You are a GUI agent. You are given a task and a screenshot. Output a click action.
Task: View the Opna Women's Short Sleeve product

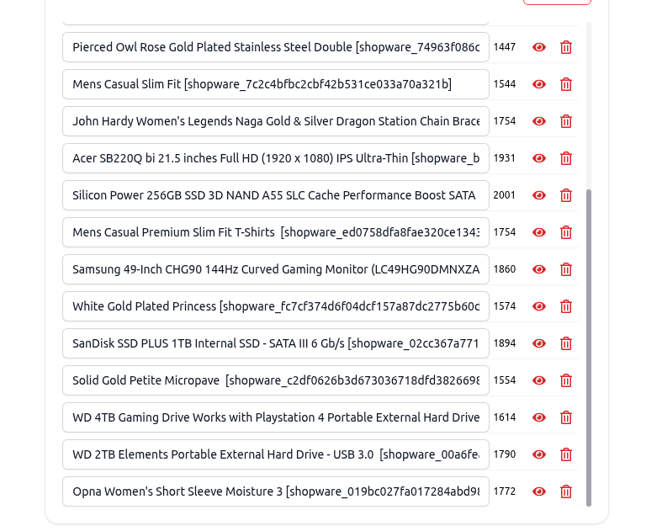539,491
